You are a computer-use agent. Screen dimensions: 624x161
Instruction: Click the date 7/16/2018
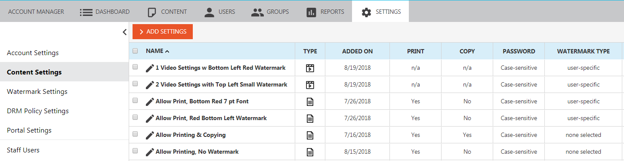coord(358,135)
